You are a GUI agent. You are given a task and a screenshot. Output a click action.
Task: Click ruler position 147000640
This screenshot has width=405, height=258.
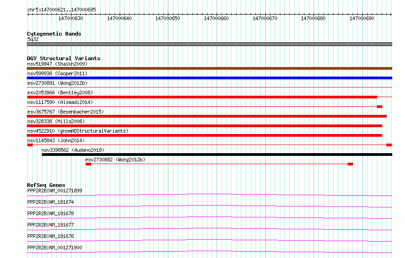[119, 18]
